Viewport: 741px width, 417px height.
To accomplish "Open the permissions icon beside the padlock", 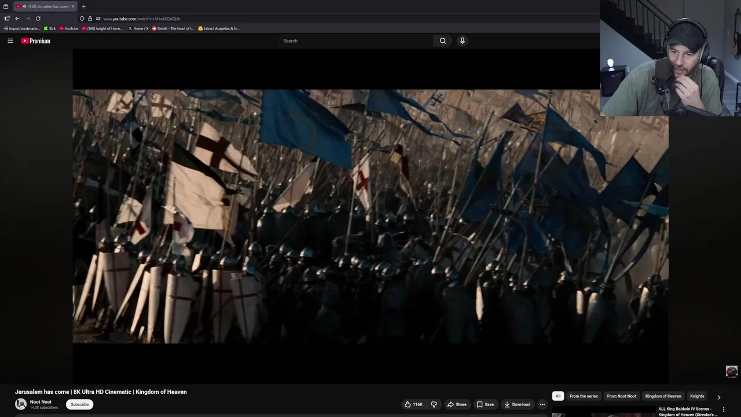I will (x=98, y=19).
